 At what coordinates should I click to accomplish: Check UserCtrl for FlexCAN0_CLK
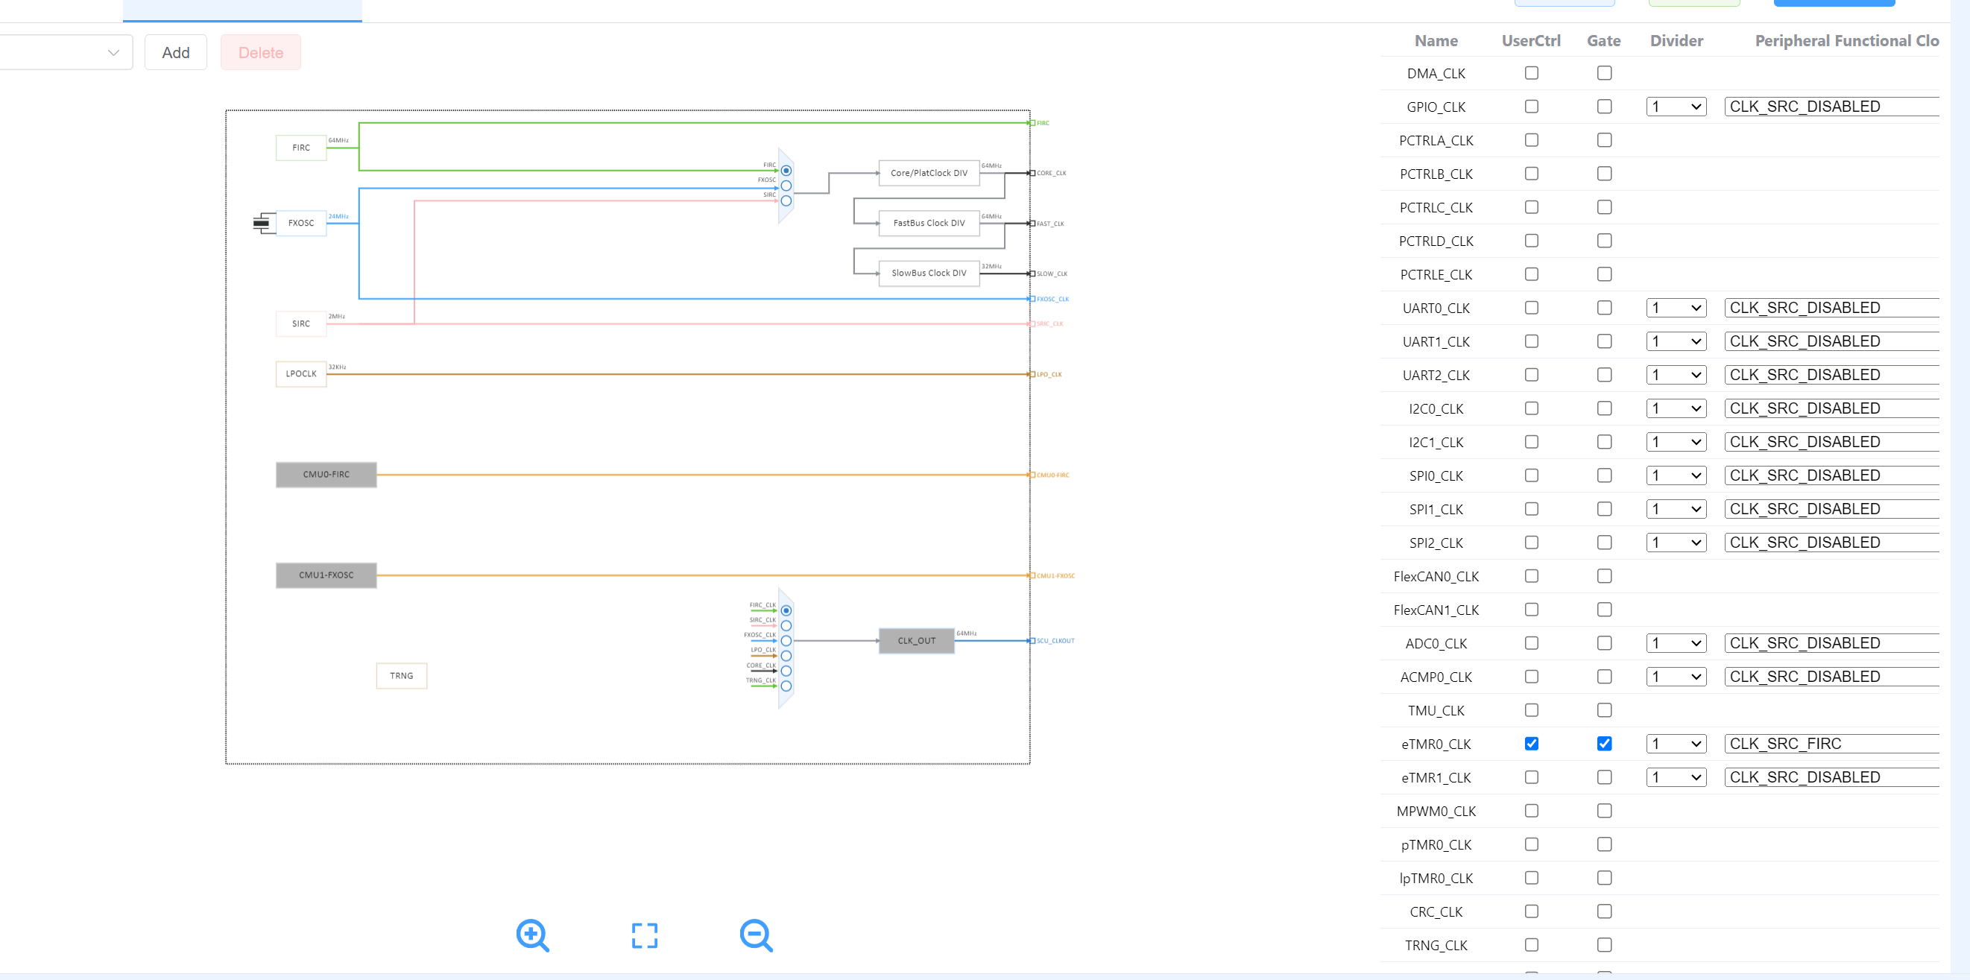1531,575
